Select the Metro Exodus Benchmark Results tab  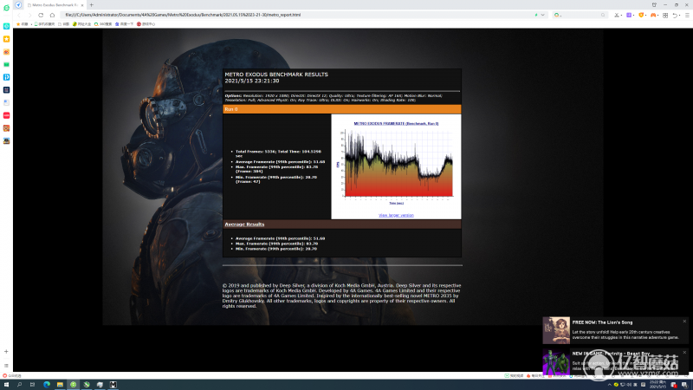55,5
